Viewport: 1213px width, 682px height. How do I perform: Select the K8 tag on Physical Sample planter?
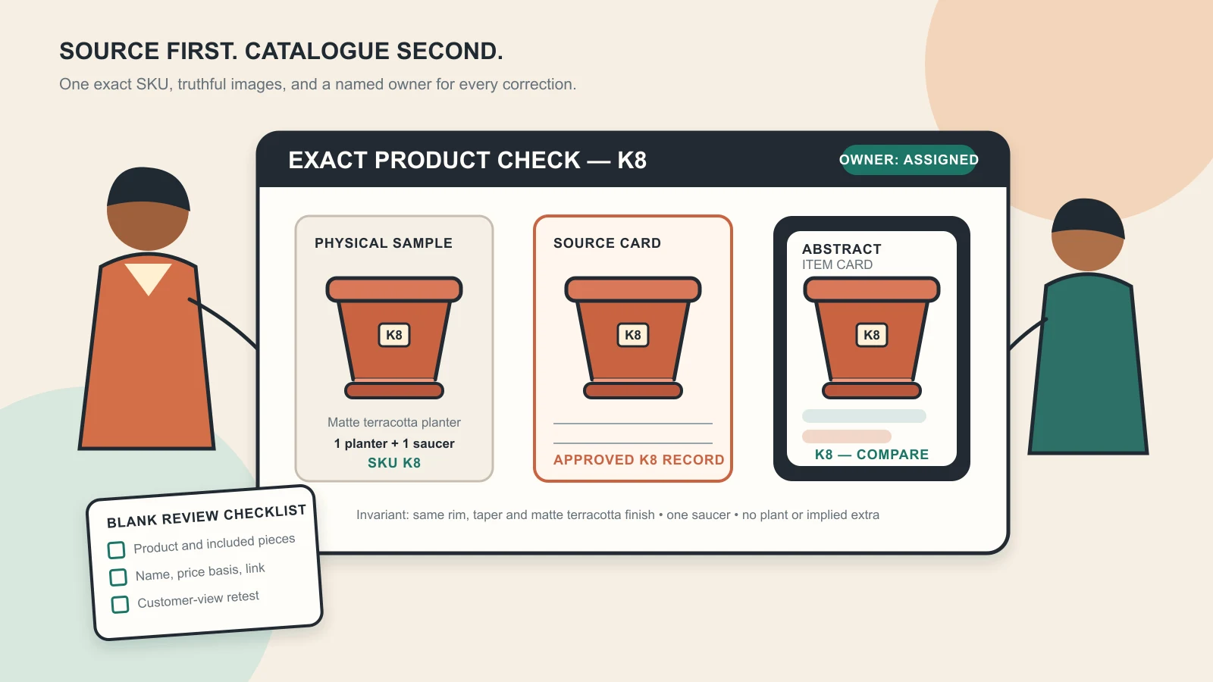[x=394, y=335]
